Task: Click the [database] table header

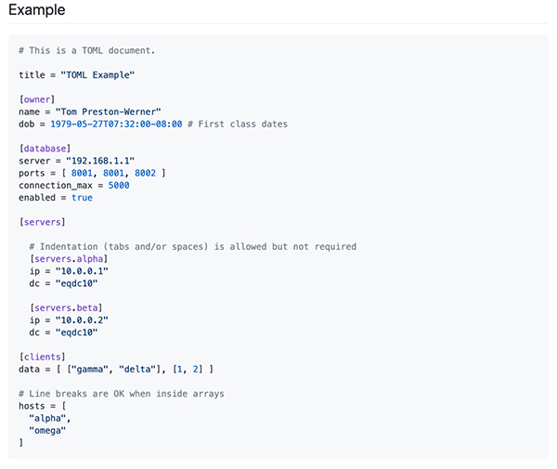Action: pyautogui.click(x=45, y=149)
